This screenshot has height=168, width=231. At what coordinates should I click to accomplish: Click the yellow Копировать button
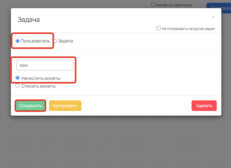tap(65, 106)
